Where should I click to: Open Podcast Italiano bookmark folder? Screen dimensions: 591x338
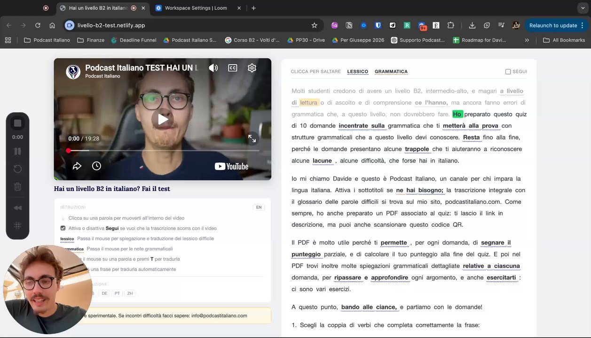point(47,40)
